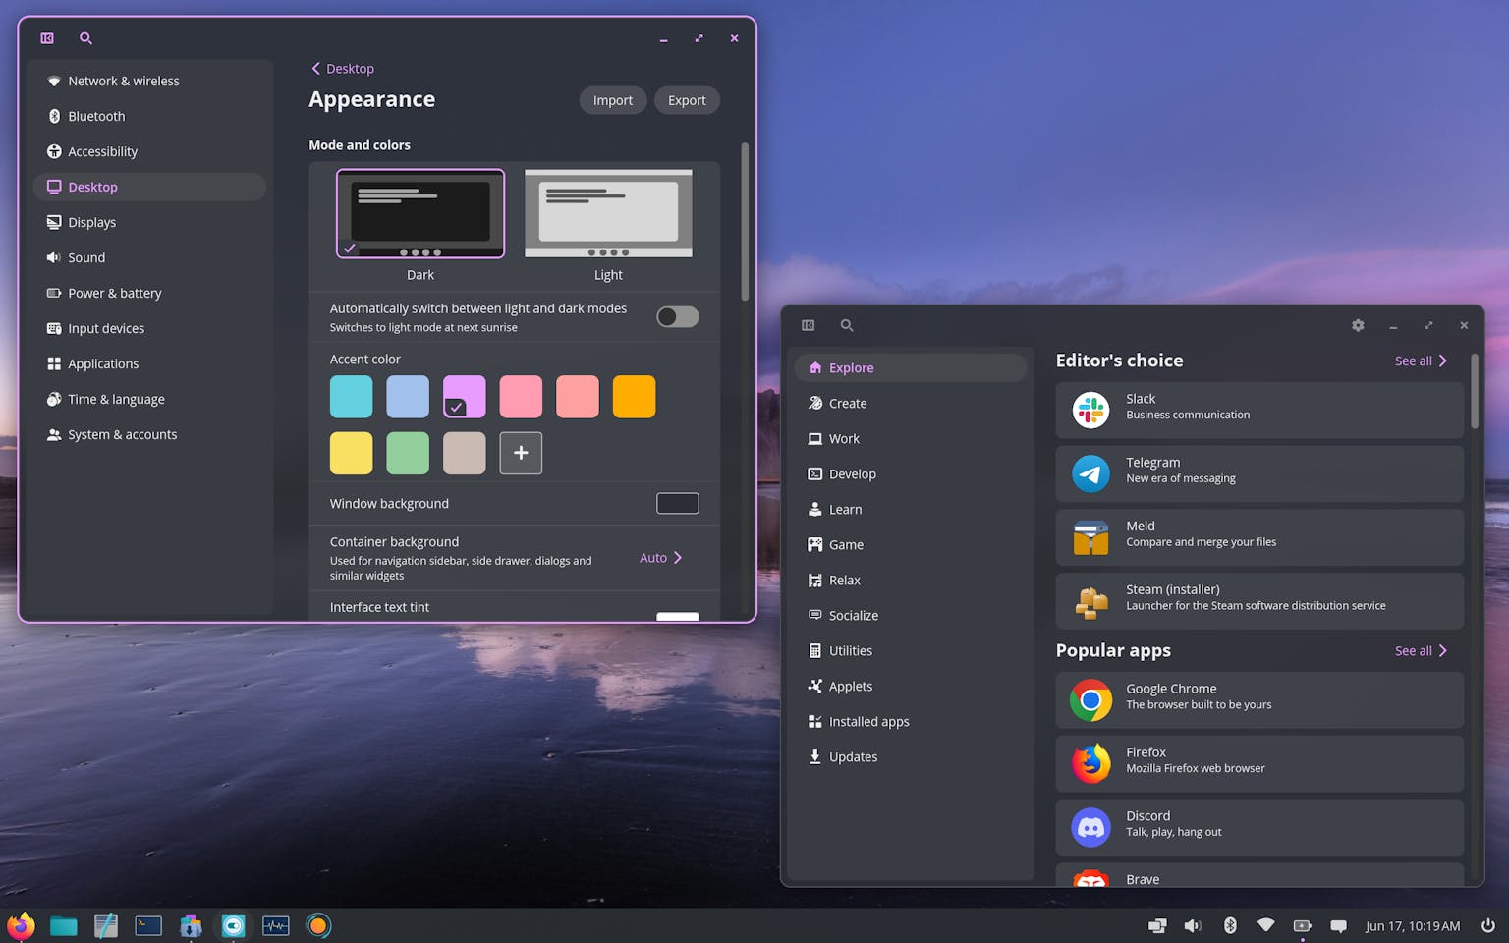This screenshot has height=943, width=1509.
Task: Click the Steam installer icon
Action: click(x=1090, y=601)
